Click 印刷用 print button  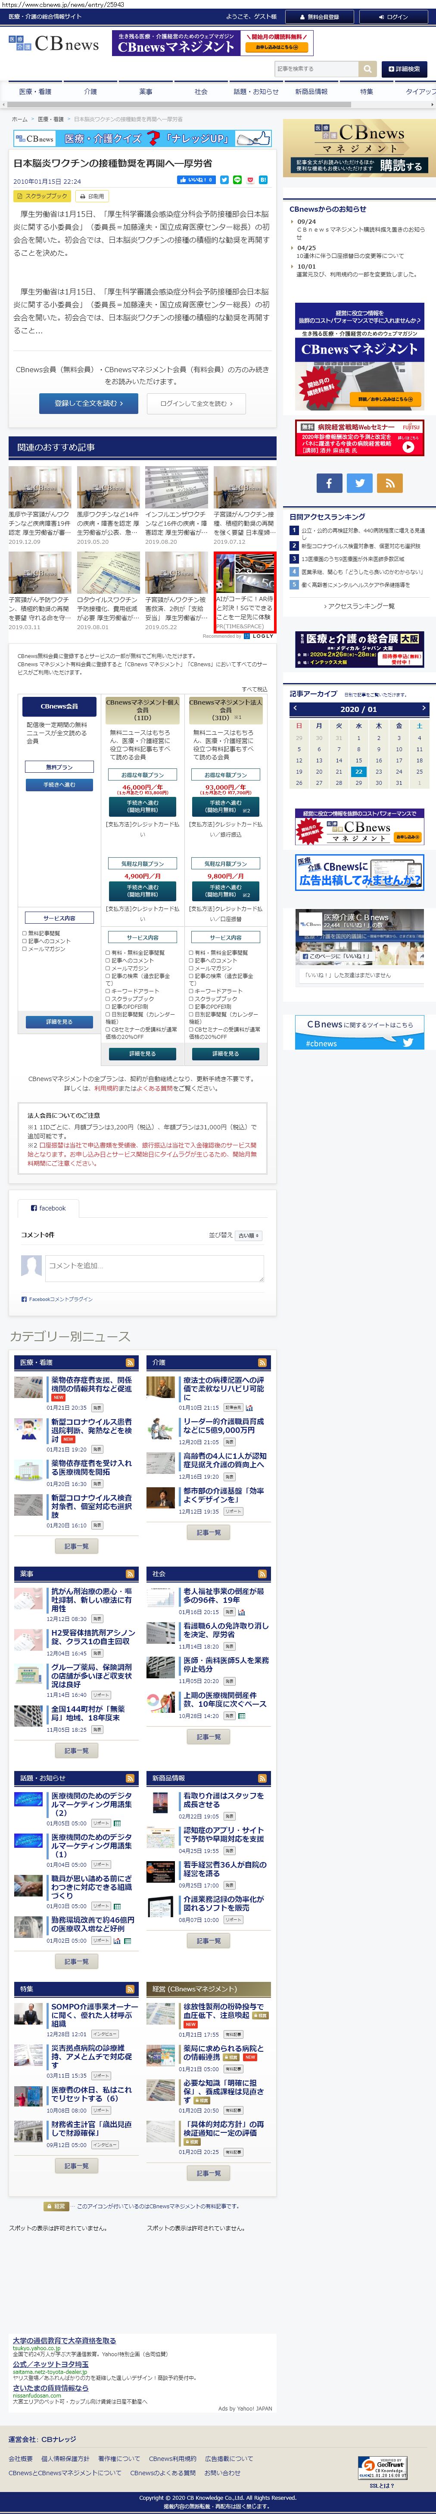pos(93,196)
